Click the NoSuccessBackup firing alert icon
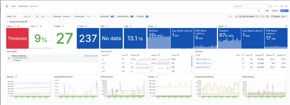The height and width of the screenshot is (105, 290). coord(8,58)
